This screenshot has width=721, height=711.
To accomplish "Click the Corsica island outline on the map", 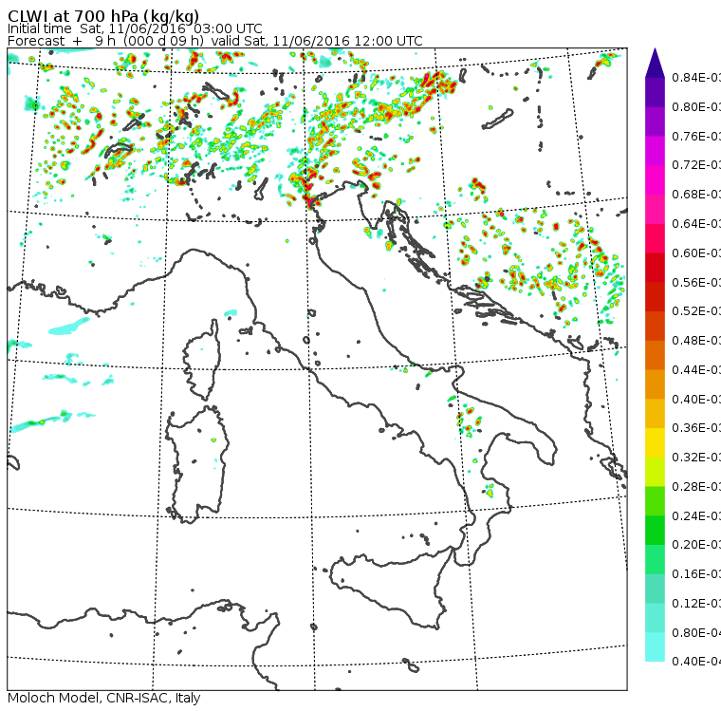I will pos(202,360).
